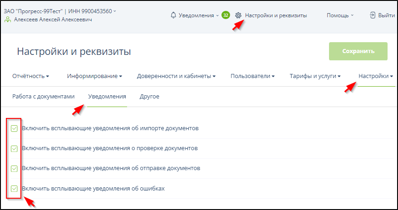Click the bell notifications icon
Screen dimensions: 398x210
click(x=173, y=15)
